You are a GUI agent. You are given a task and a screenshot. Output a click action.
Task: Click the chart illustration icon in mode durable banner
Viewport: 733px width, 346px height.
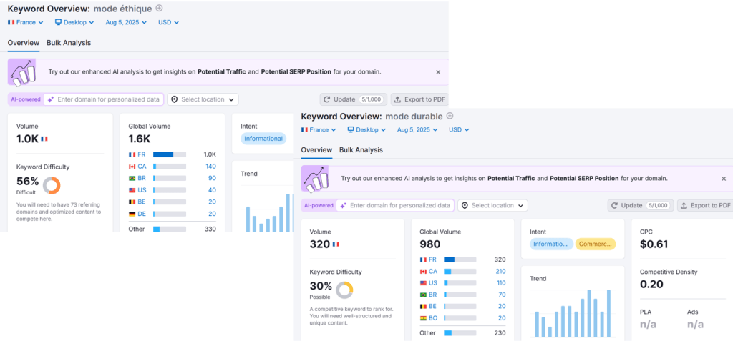tap(316, 179)
